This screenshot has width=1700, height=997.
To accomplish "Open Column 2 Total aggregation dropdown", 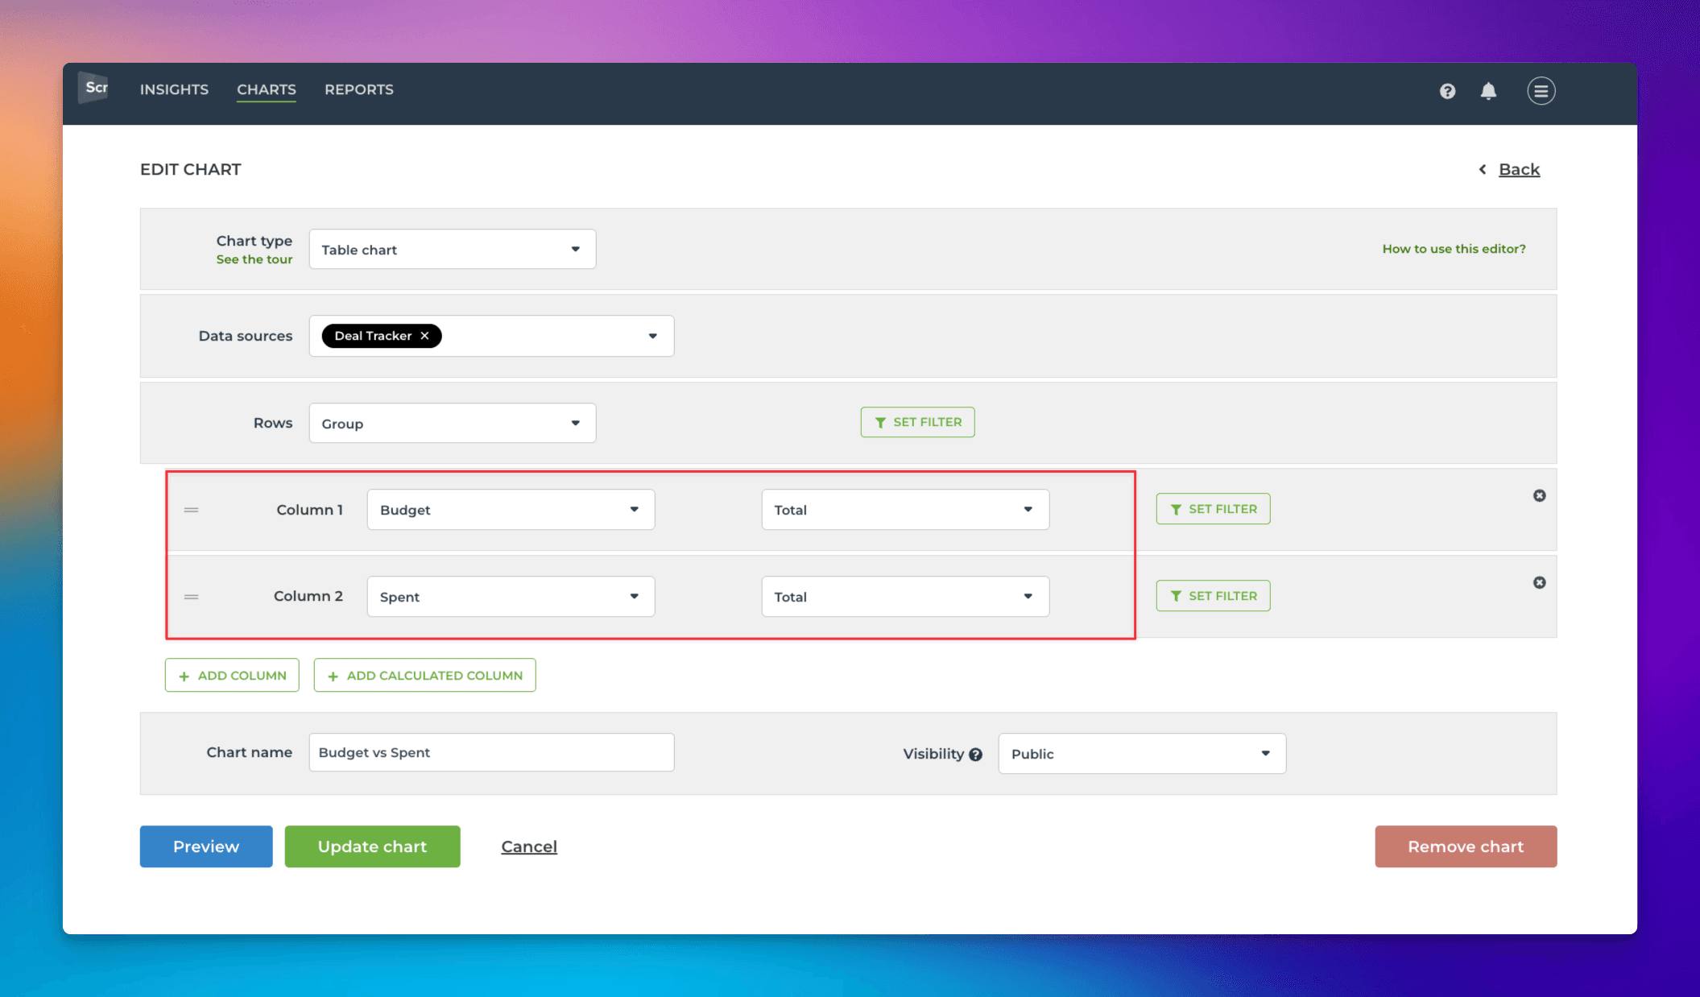I will (905, 597).
